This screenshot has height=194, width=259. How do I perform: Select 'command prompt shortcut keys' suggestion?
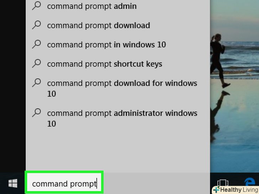pyautogui.click(x=118, y=64)
